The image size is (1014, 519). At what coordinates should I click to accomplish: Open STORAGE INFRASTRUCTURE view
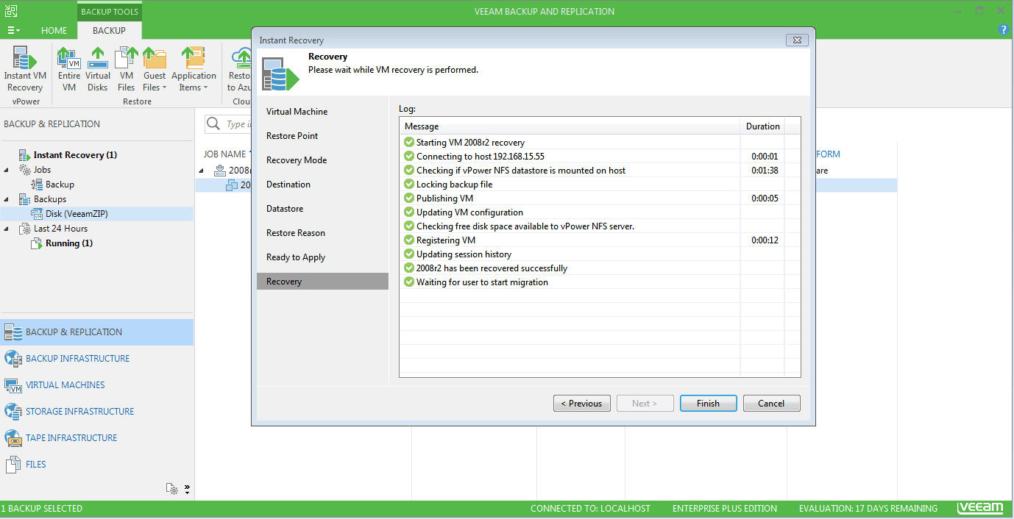tap(96, 412)
